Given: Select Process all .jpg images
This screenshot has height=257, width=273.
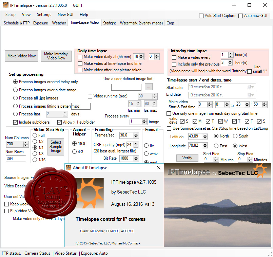Looking at the screenshot, I should 16,98.
